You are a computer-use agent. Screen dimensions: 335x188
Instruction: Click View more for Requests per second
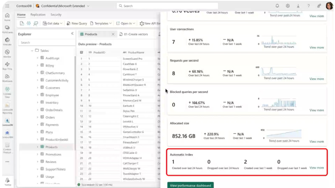(317, 79)
